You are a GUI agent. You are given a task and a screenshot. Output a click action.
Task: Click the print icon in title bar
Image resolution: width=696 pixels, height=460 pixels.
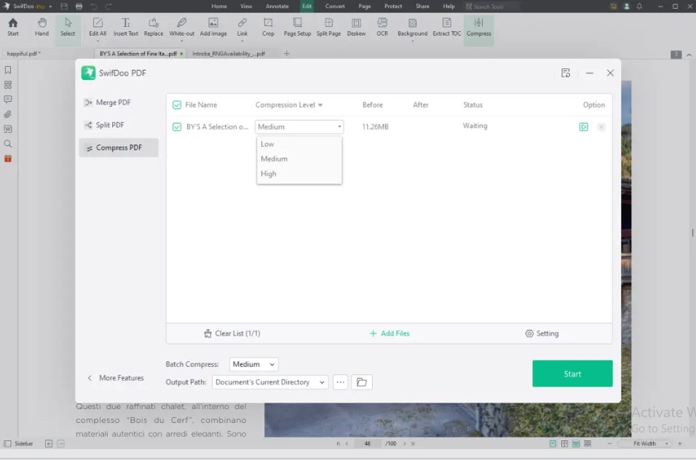tap(79, 7)
